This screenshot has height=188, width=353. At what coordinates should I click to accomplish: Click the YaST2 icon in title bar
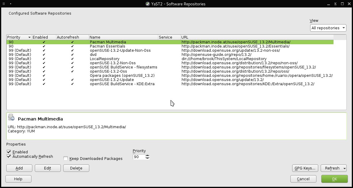(148, 4)
